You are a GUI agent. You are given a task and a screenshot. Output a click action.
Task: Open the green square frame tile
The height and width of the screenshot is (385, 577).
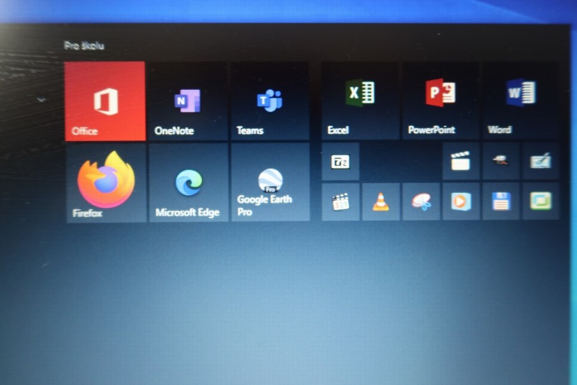(x=540, y=201)
